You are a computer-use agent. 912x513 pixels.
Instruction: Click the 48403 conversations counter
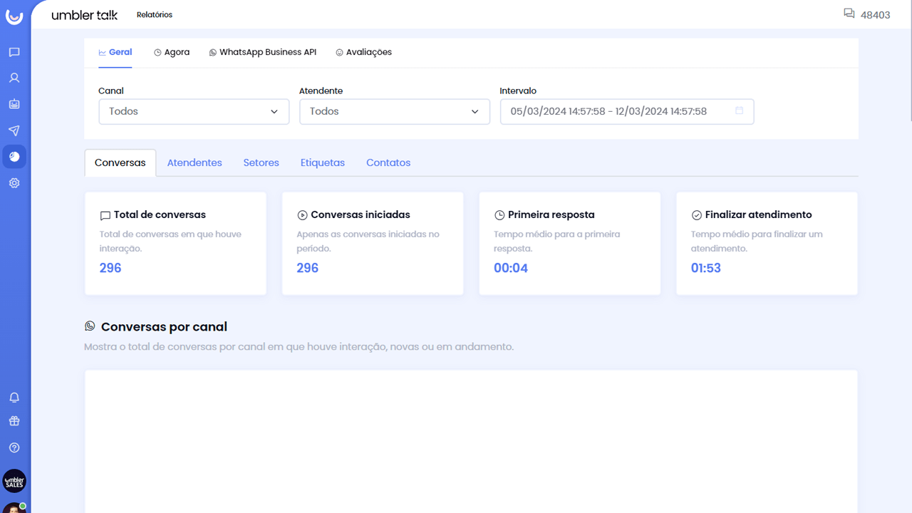click(866, 14)
